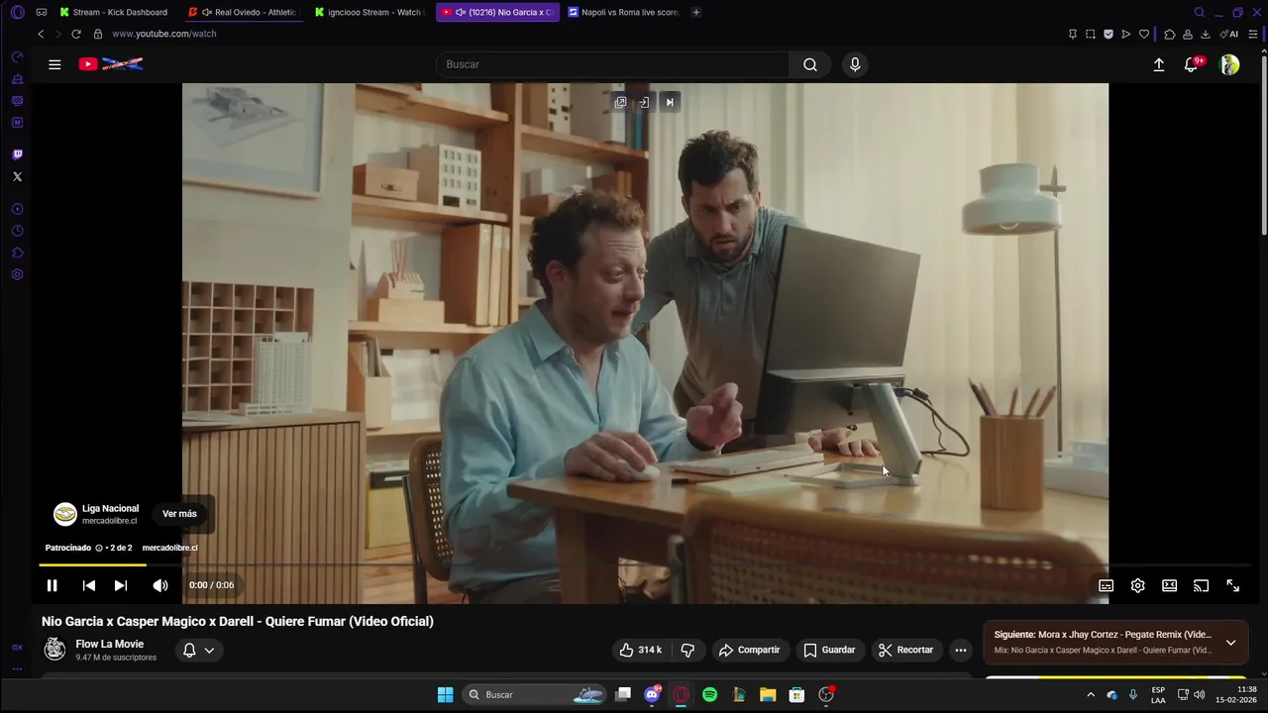Skip with the next icon on video overlay
1268x713 pixels.
(x=670, y=102)
